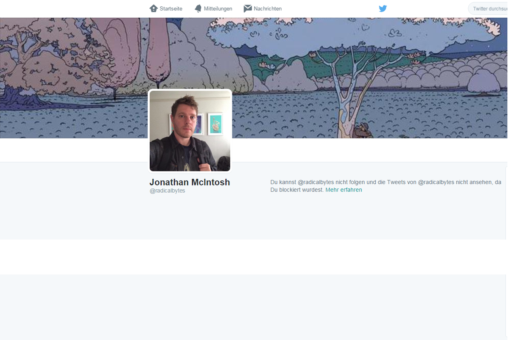509x340 pixels.
Task: Click the Nachrichten envelope icon
Action: point(248,8)
